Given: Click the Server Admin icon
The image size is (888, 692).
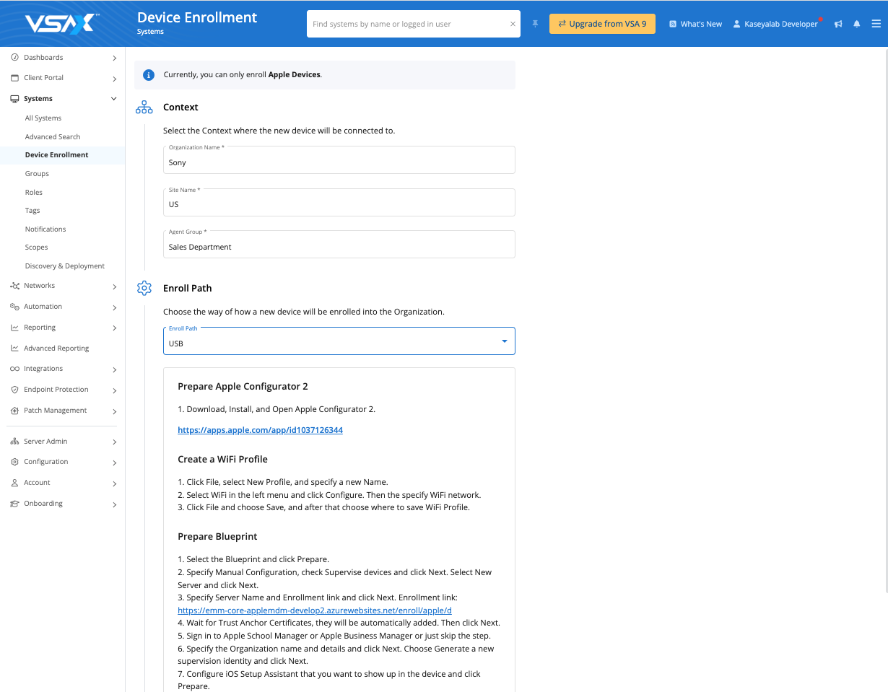Looking at the screenshot, I should pyautogui.click(x=14, y=442).
